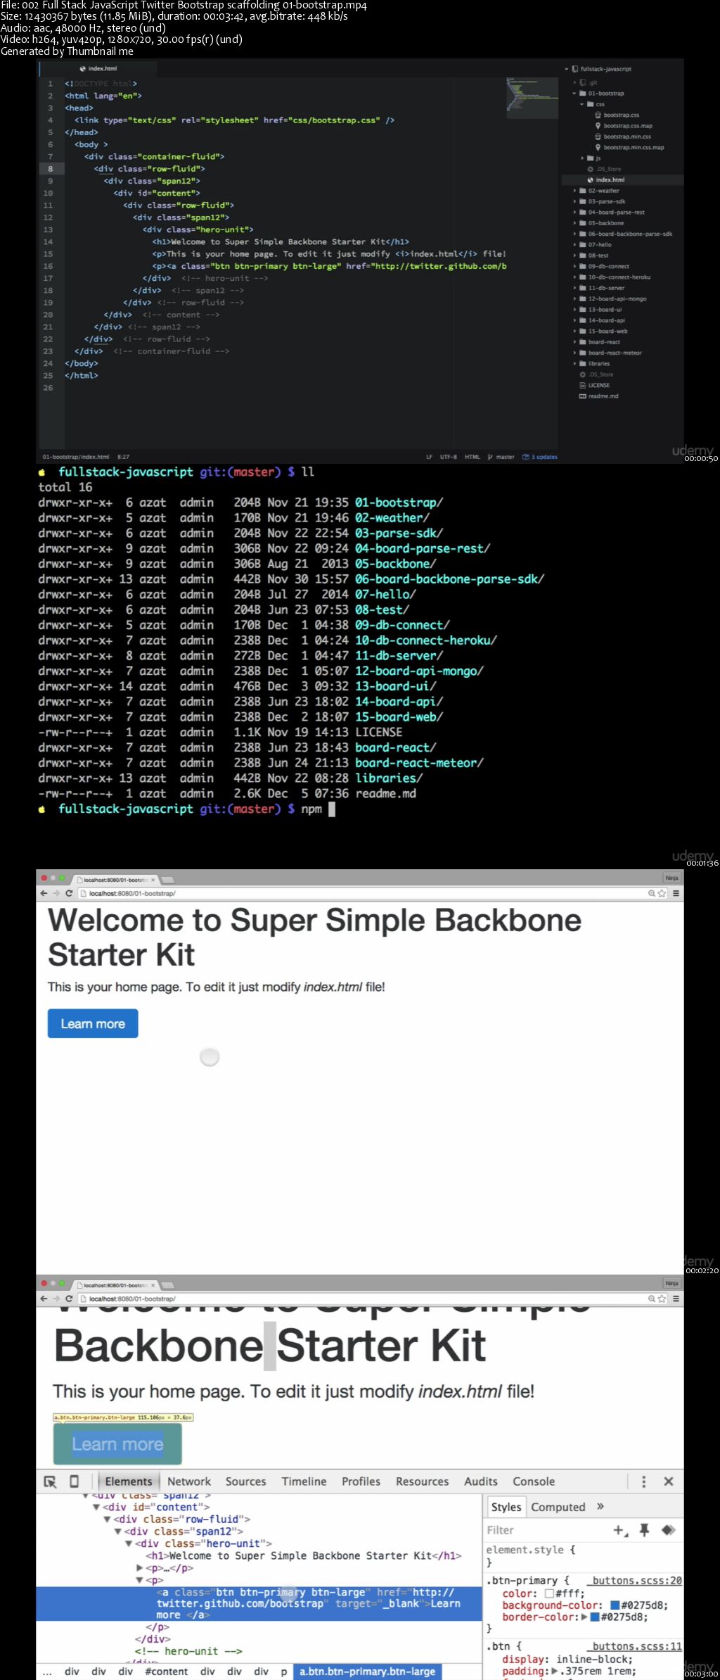
Task: Click the git branch icon next to master
Action: 490,457
